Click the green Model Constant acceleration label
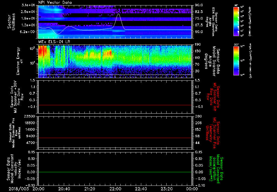 216,169
